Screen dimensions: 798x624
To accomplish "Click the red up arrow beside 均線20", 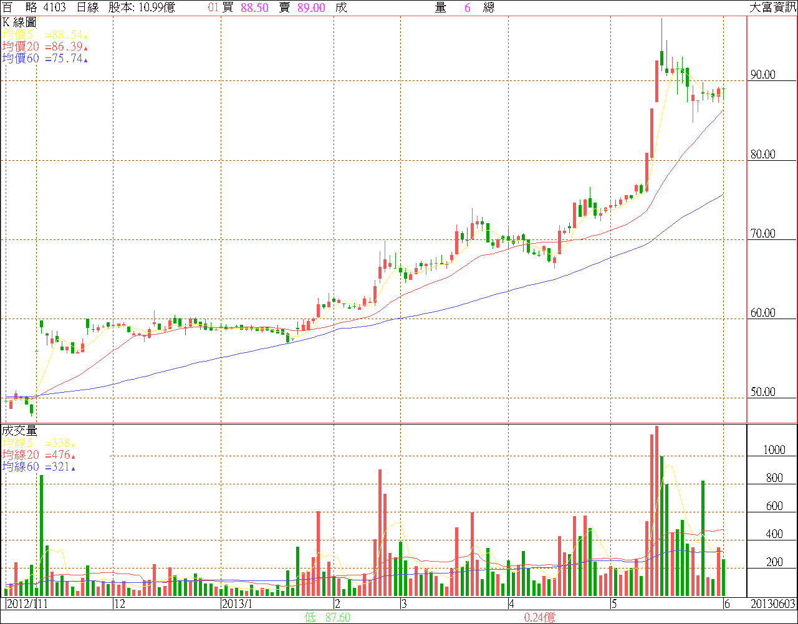I will coord(73,456).
